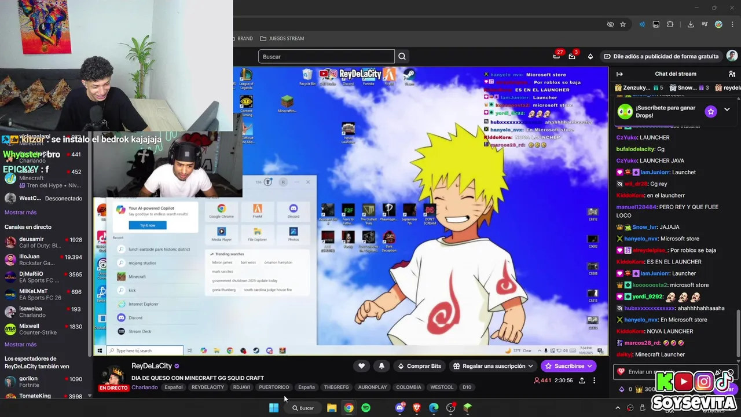The width and height of the screenshot is (741, 417).
Task: Click the share stream icon
Action: pyautogui.click(x=582, y=381)
